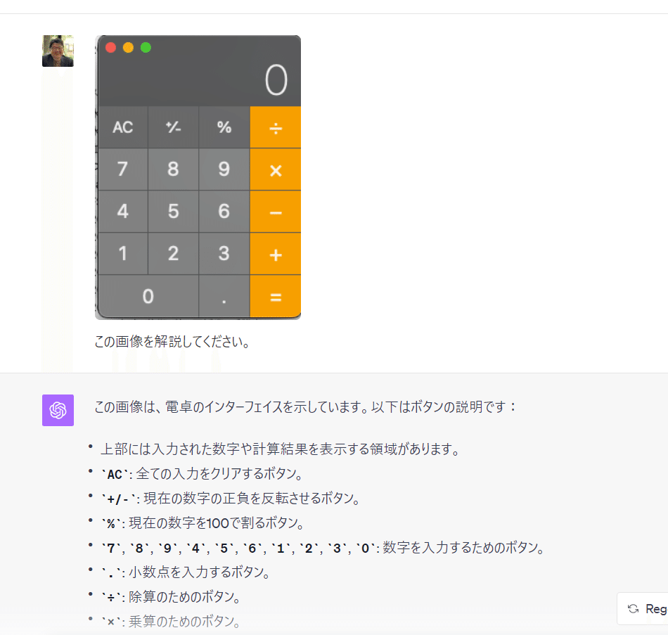Click the orange plus + key
The height and width of the screenshot is (635, 668).
276,254
